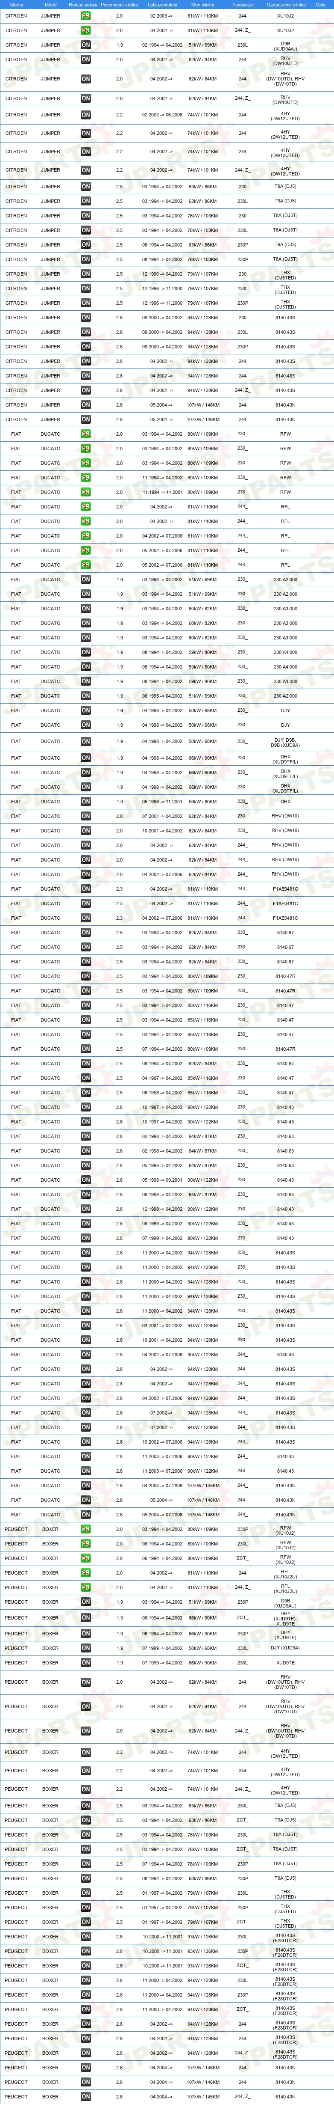
Task: Click the Moc silnika column header
Action: [x=202, y=4]
